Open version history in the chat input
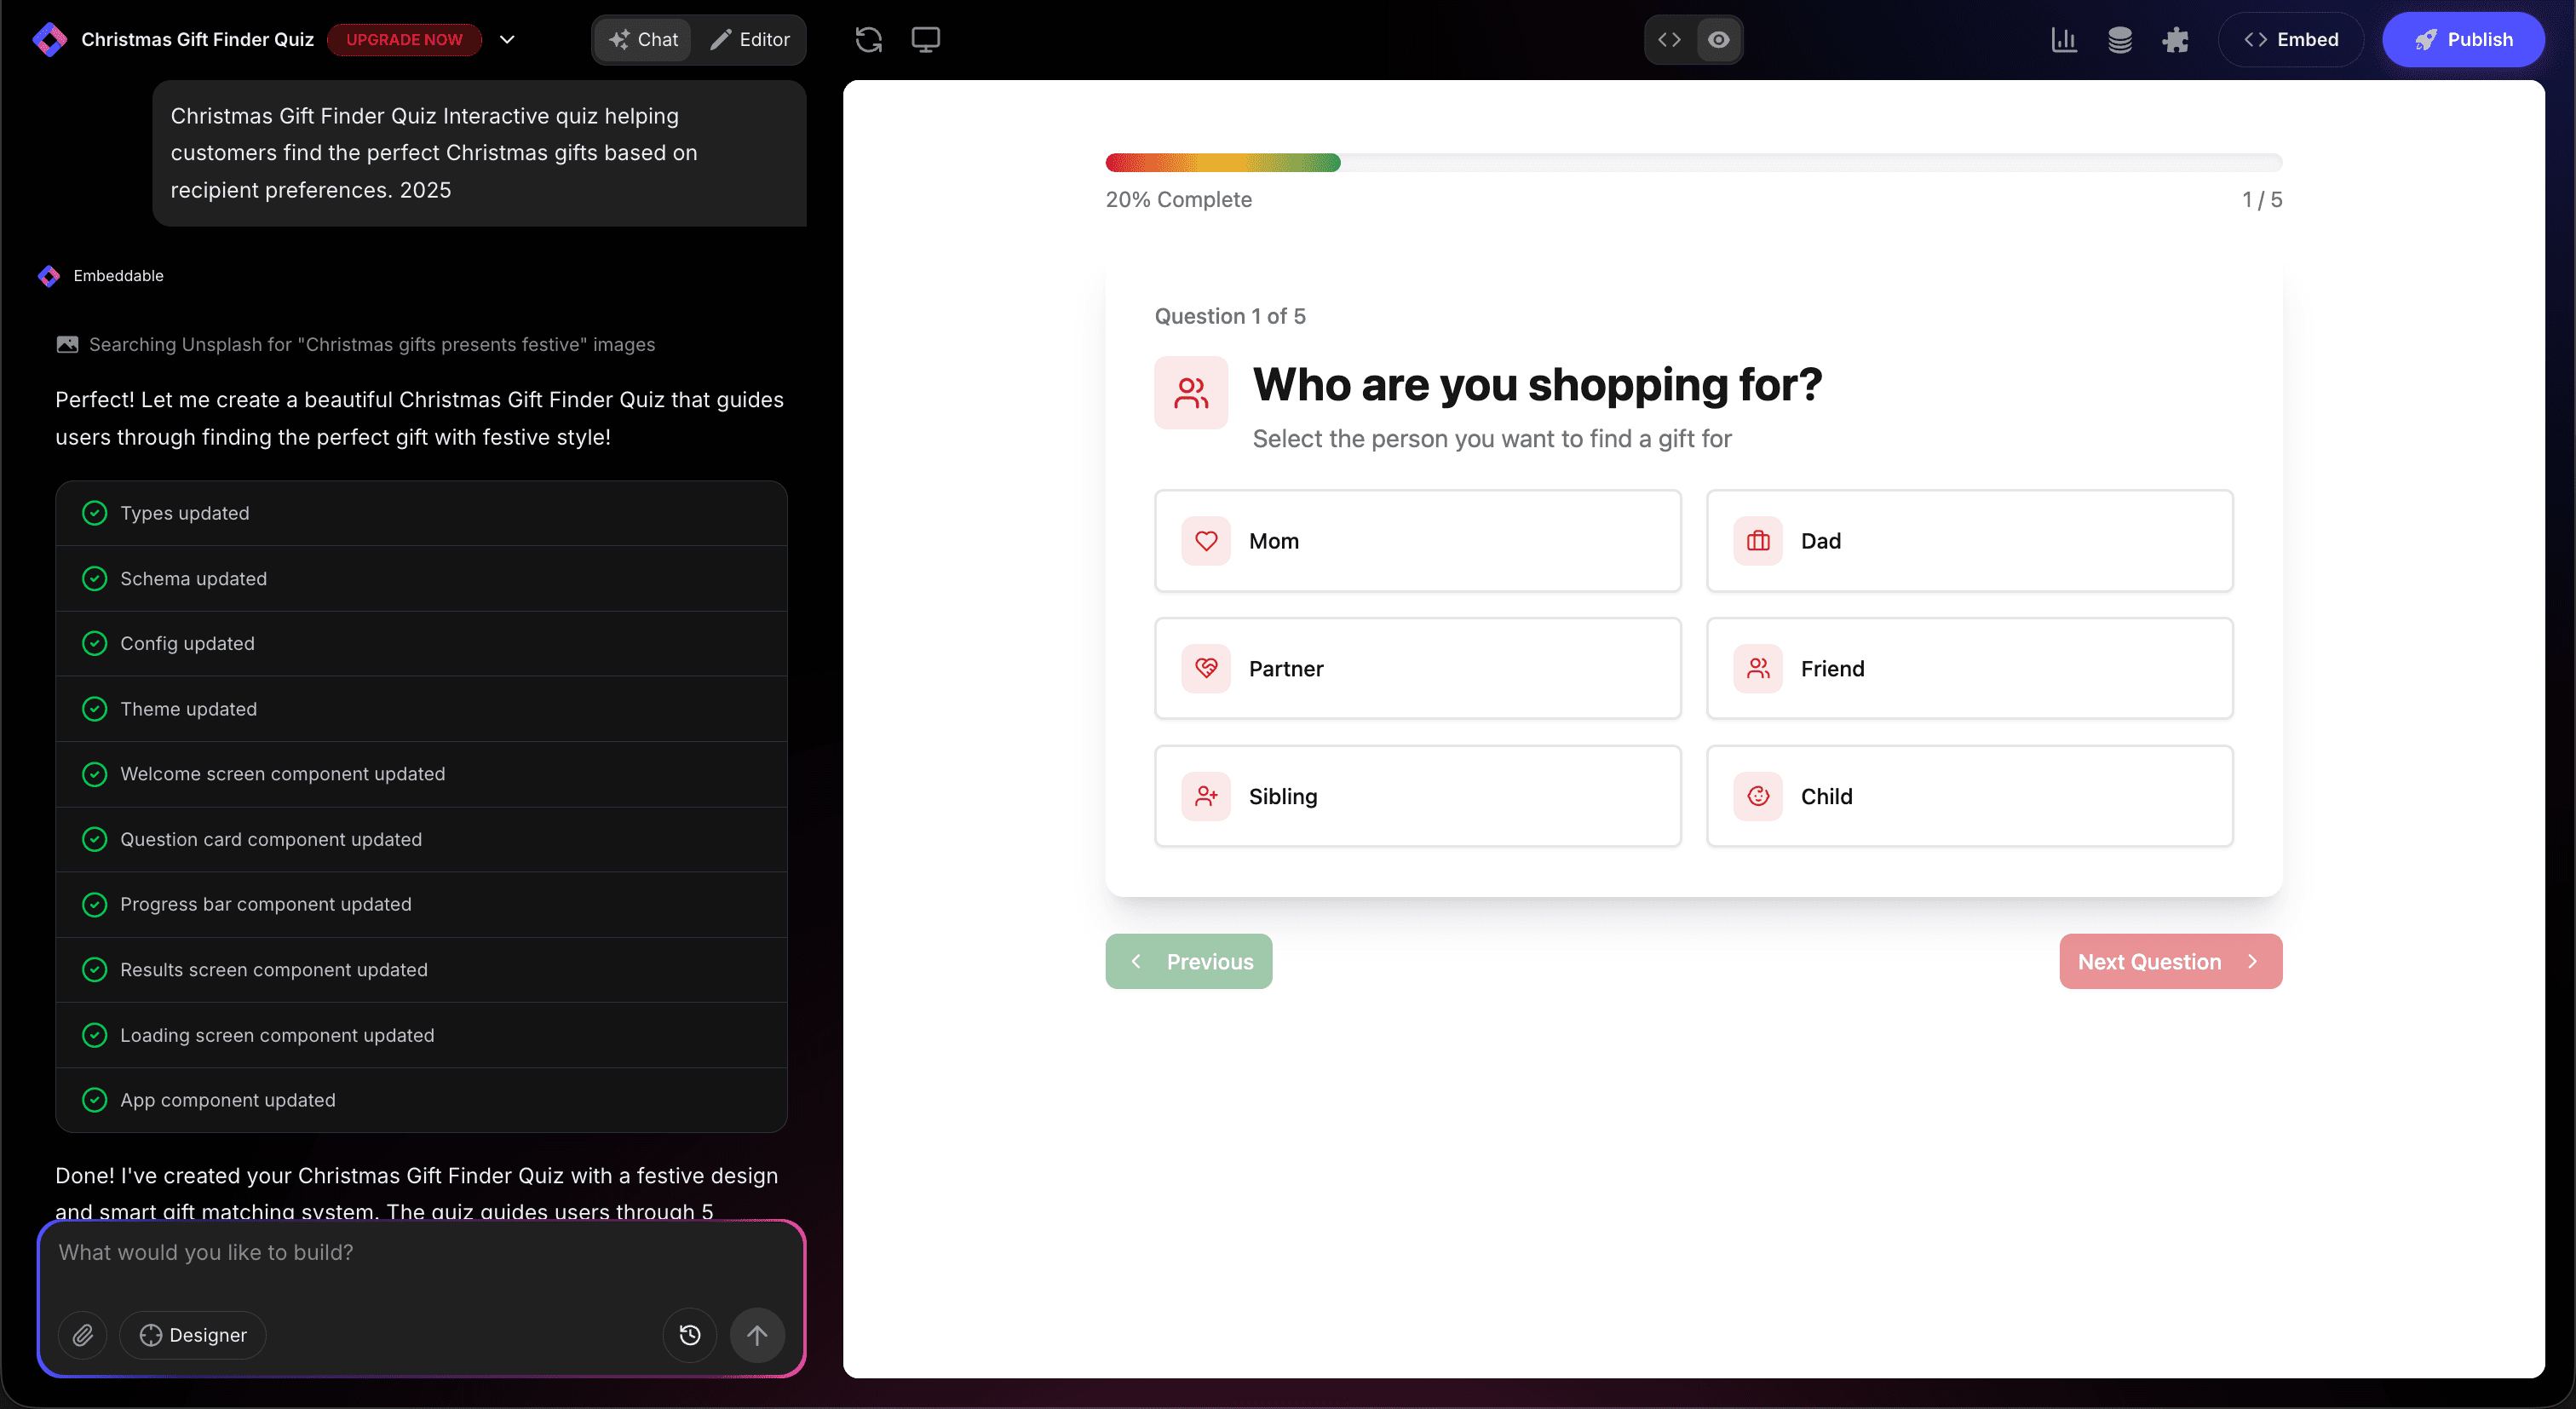This screenshot has height=1409, width=2576. (x=689, y=1335)
